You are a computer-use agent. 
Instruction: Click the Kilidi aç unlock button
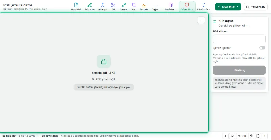tap(239, 70)
